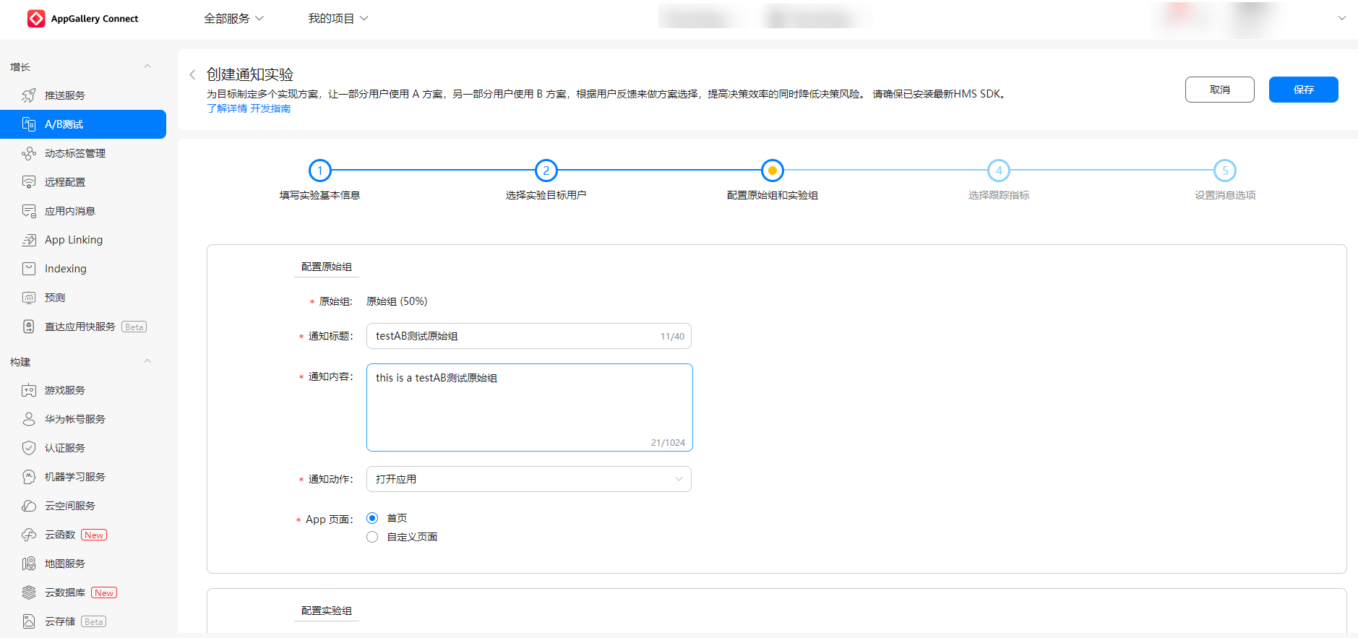The image size is (1358, 638).
Task: Open the 了解详情 link
Action: pyautogui.click(x=227, y=108)
